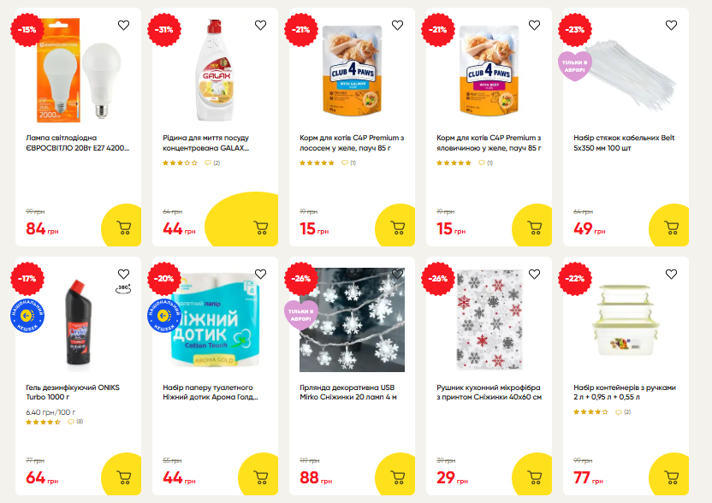The image size is (712, 503).
Task: Add snowflake kitchen towel to cart
Action: coord(534,477)
